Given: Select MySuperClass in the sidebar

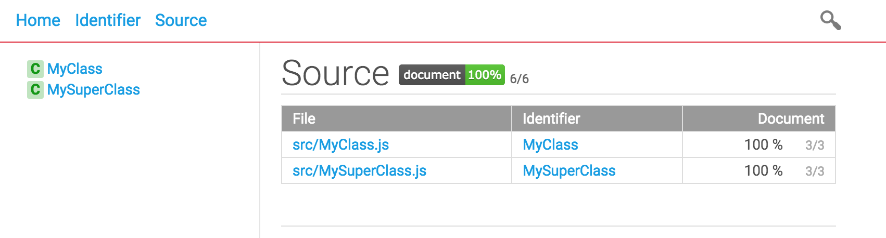Looking at the screenshot, I should coord(94,89).
